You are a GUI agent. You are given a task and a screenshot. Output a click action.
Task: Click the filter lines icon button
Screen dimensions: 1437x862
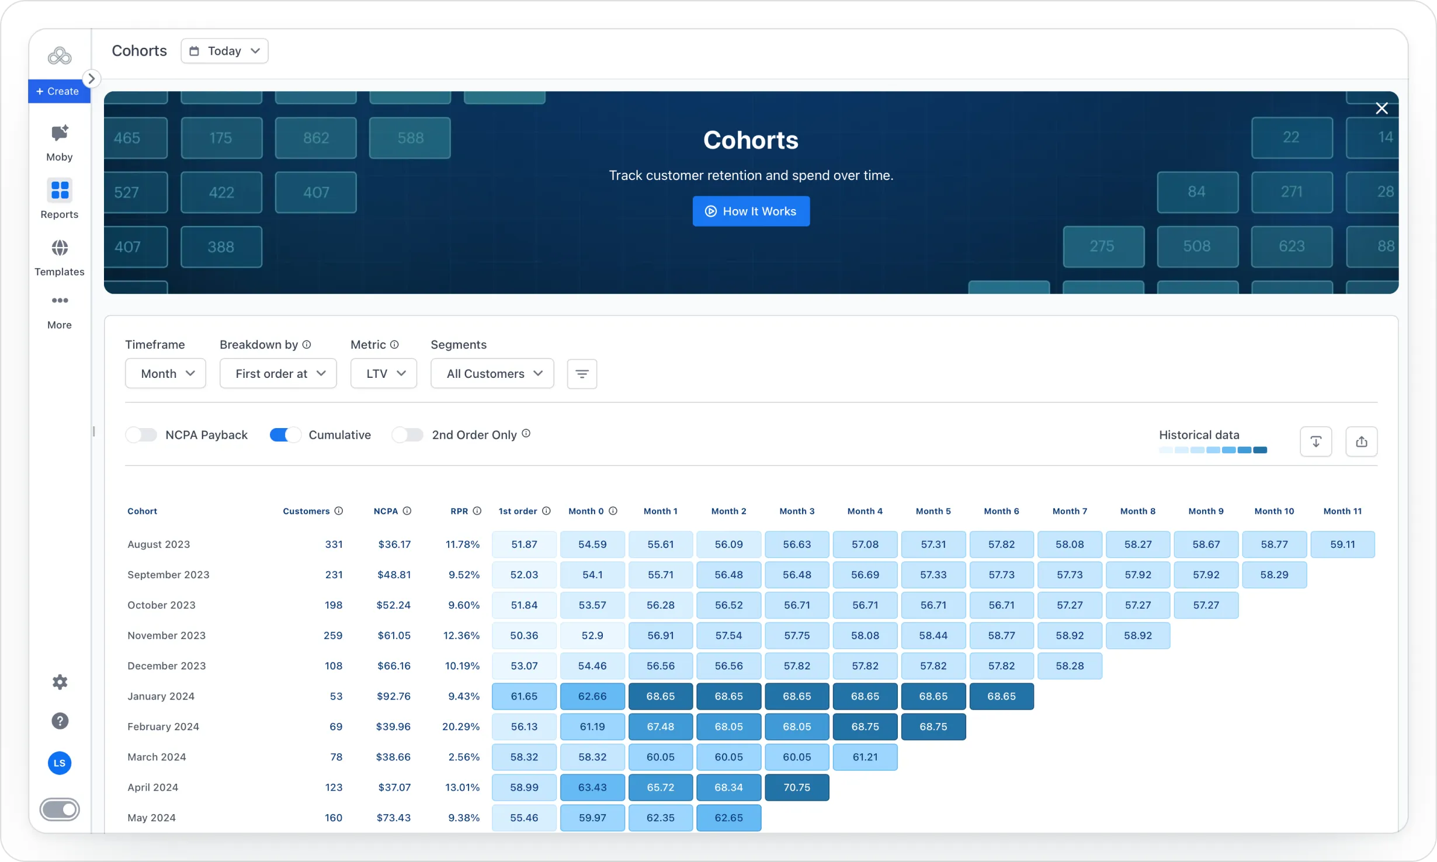click(582, 374)
